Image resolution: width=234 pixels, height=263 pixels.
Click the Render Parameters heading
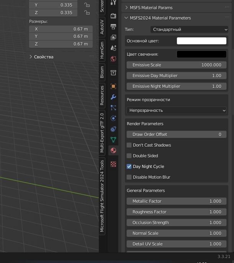(145, 124)
